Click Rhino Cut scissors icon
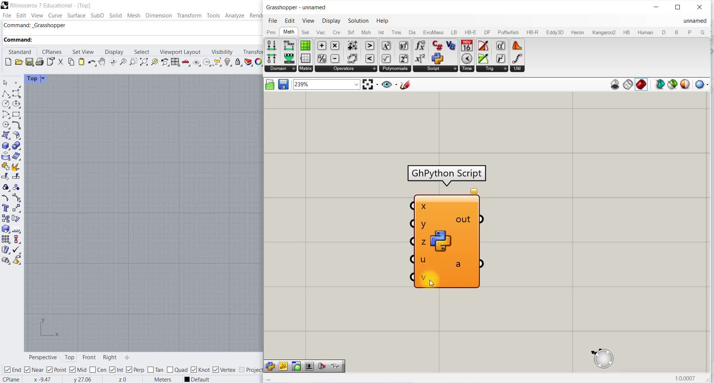The width and height of the screenshot is (714, 383). pos(61,62)
